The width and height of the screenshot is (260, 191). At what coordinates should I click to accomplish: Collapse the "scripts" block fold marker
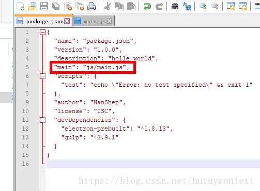[x=42, y=76]
